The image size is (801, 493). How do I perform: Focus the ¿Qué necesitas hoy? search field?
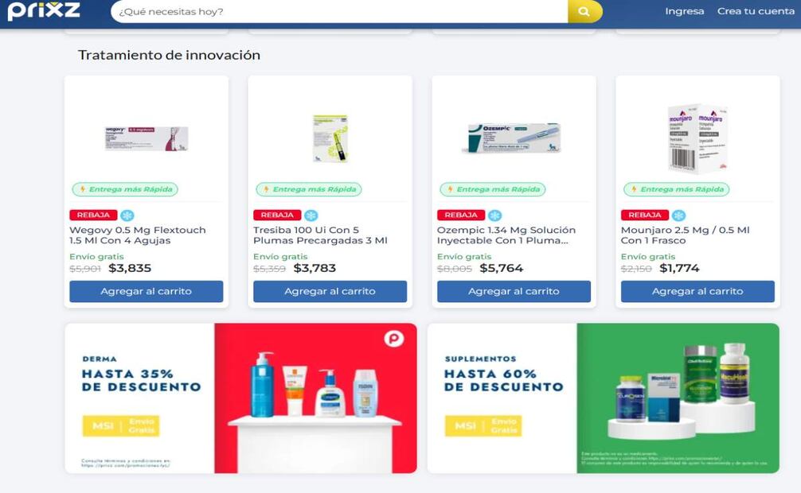click(339, 11)
